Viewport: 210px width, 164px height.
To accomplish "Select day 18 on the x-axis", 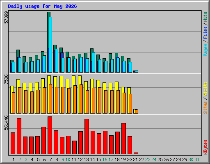I will click(x=117, y=159).
